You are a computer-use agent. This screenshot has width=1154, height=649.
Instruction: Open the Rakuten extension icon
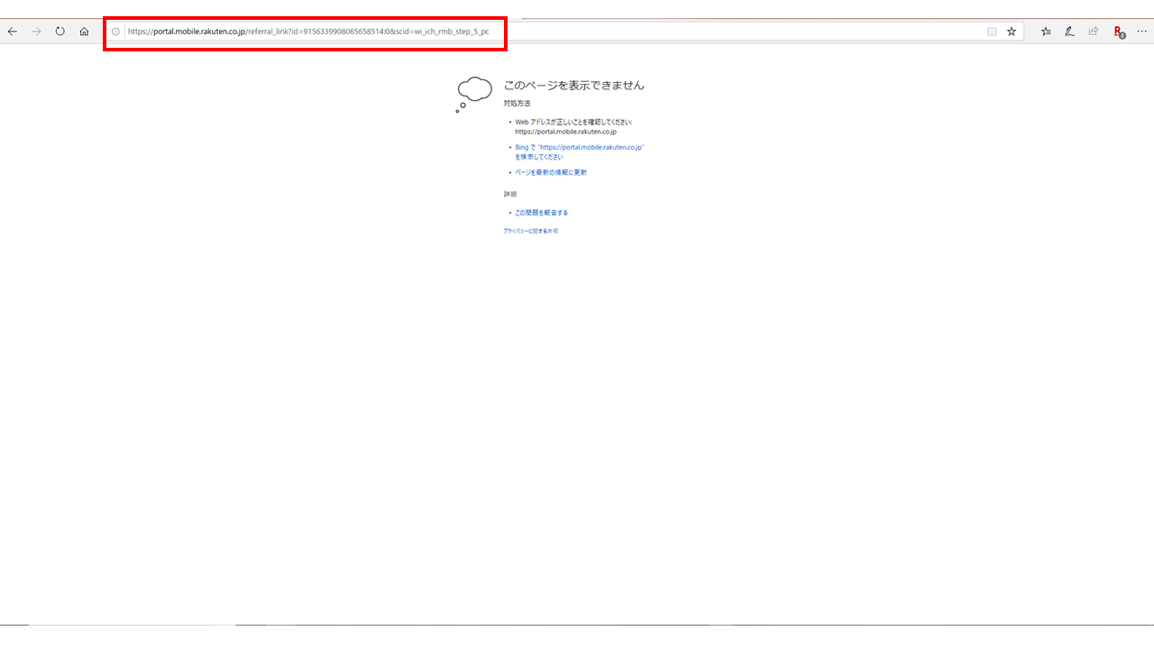click(1119, 32)
